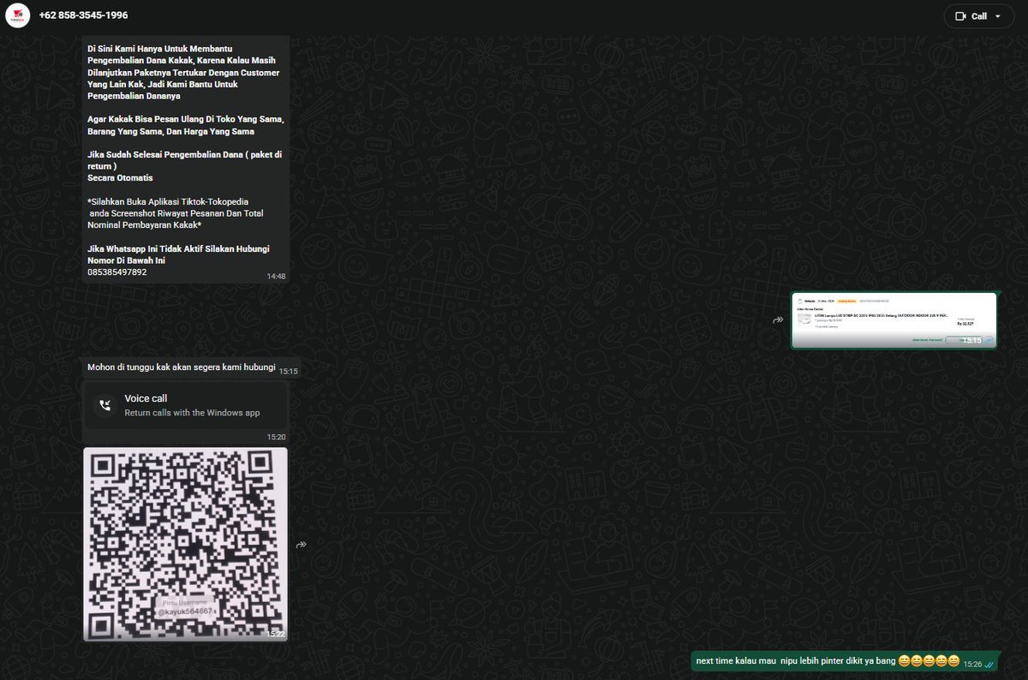Click the video camera icon in Call button
The image size is (1028, 680).
960,16
